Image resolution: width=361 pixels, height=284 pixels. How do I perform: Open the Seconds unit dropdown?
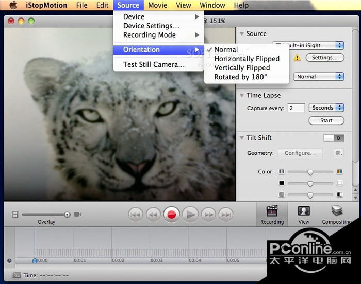click(x=326, y=108)
